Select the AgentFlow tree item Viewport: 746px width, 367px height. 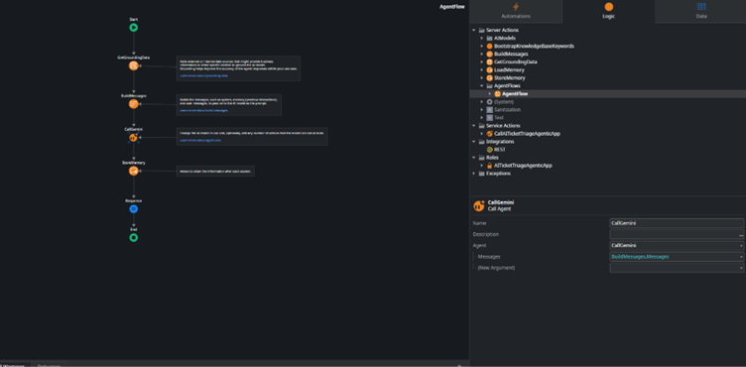515,94
